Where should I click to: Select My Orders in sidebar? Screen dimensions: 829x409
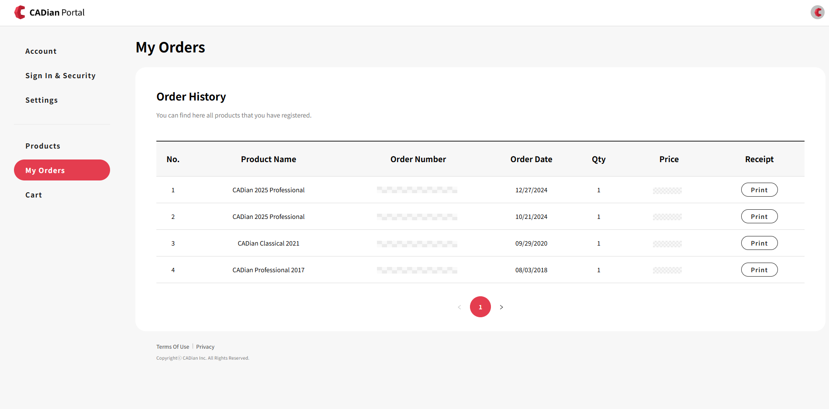point(62,170)
